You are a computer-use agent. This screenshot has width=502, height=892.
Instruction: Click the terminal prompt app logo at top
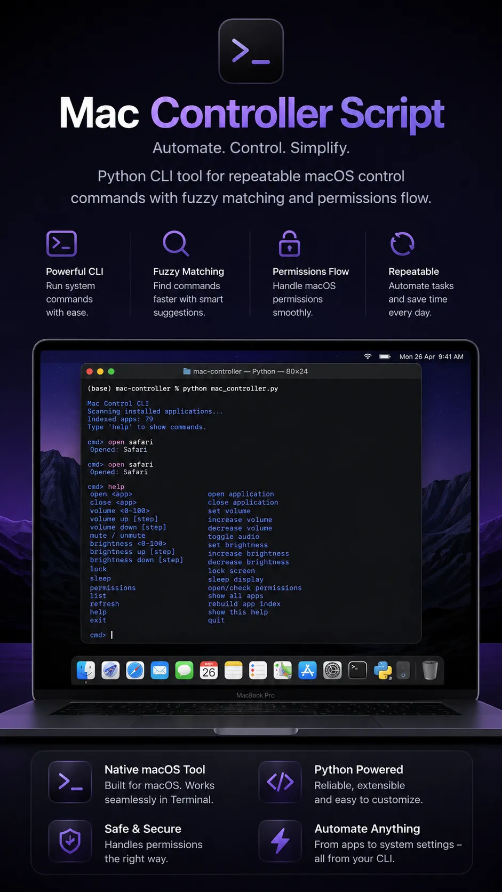pos(251,51)
